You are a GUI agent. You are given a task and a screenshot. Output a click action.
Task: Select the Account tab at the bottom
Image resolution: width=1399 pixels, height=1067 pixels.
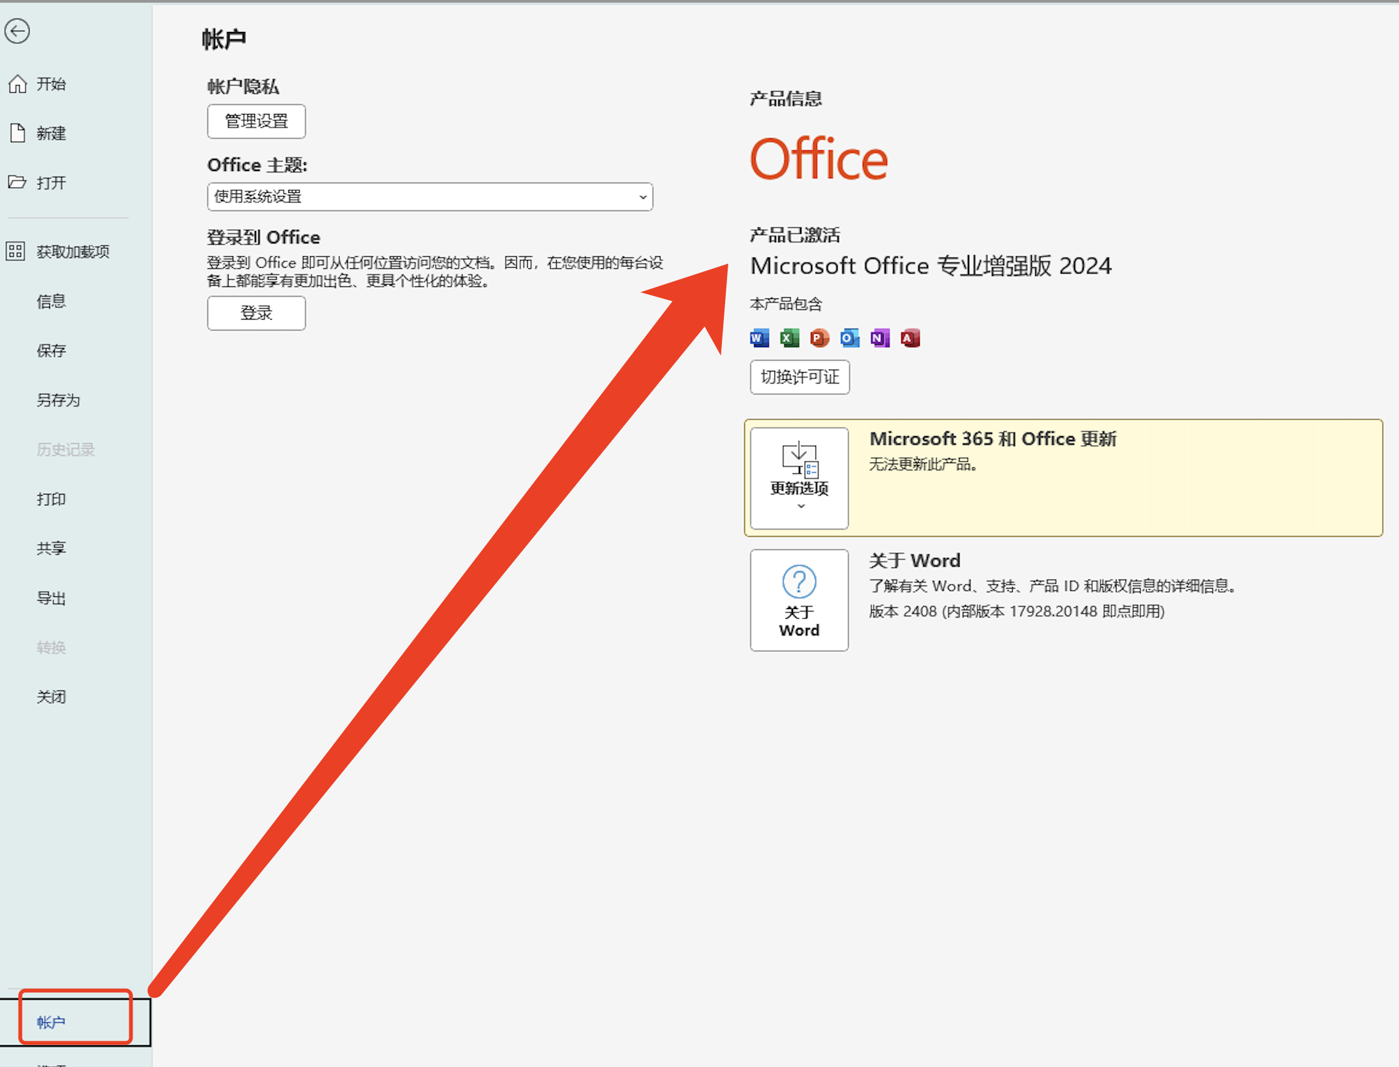[x=51, y=1022]
